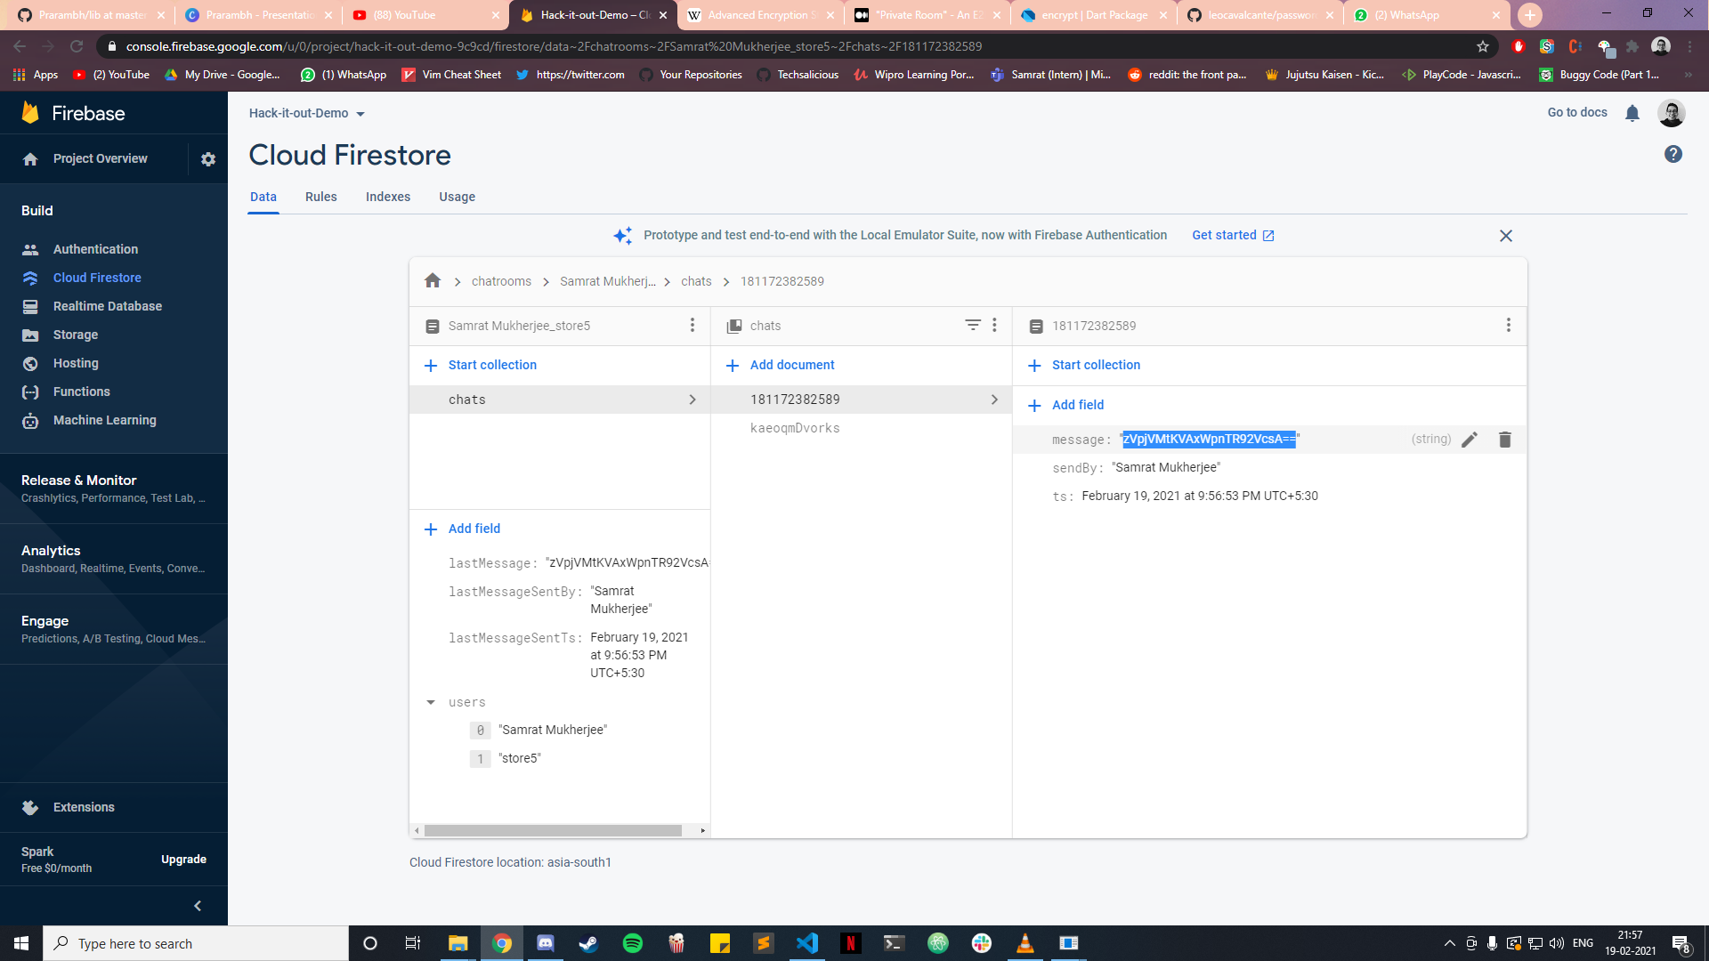Open the Firestore help question mark icon
Screen dimensions: 1709x961
point(1673,154)
